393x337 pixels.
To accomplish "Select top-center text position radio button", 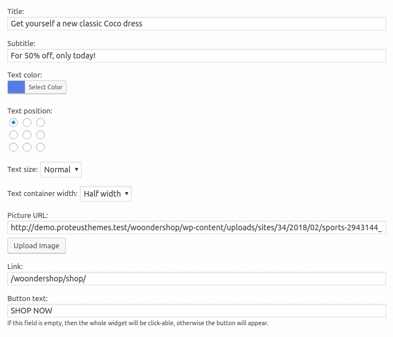I will 27,122.
